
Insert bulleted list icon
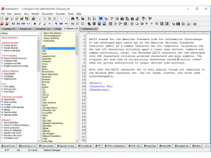click(x=83, y=24)
